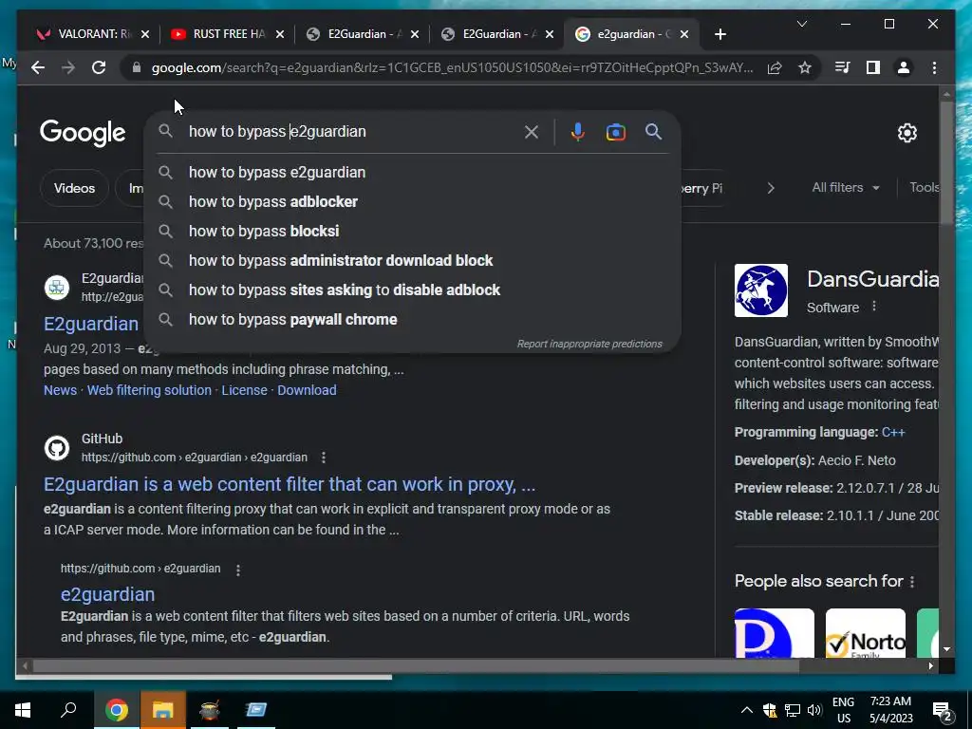Toggle the Chrome side panel icon
Screen dimensions: 972x729
tap(873, 67)
